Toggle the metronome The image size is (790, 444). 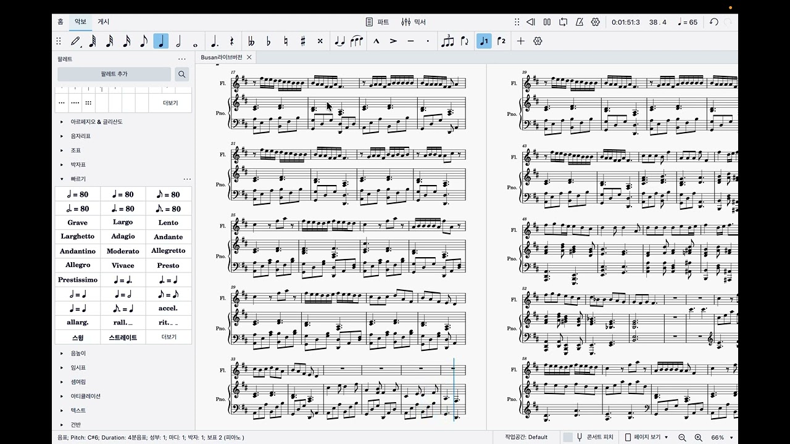click(x=580, y=22)
